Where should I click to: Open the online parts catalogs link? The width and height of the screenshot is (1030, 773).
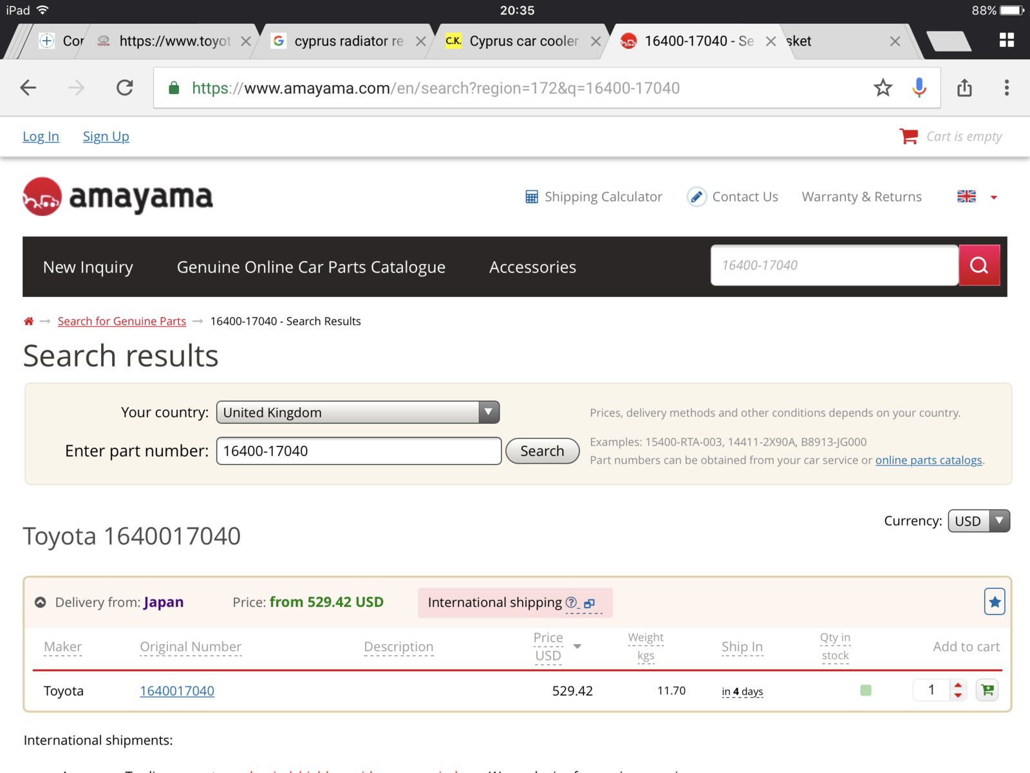pyautogui.click(x=928, y=460)
